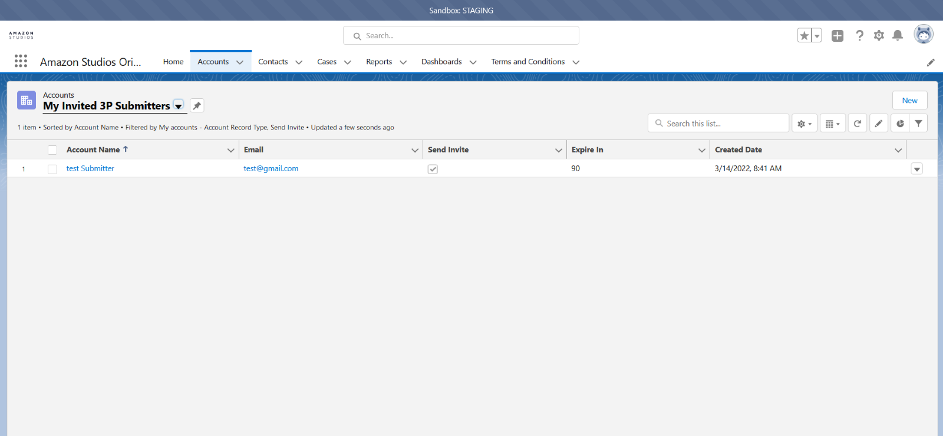
Task: Toggle Send Invite checkbox for test Submitter
Action: (433, 169)
